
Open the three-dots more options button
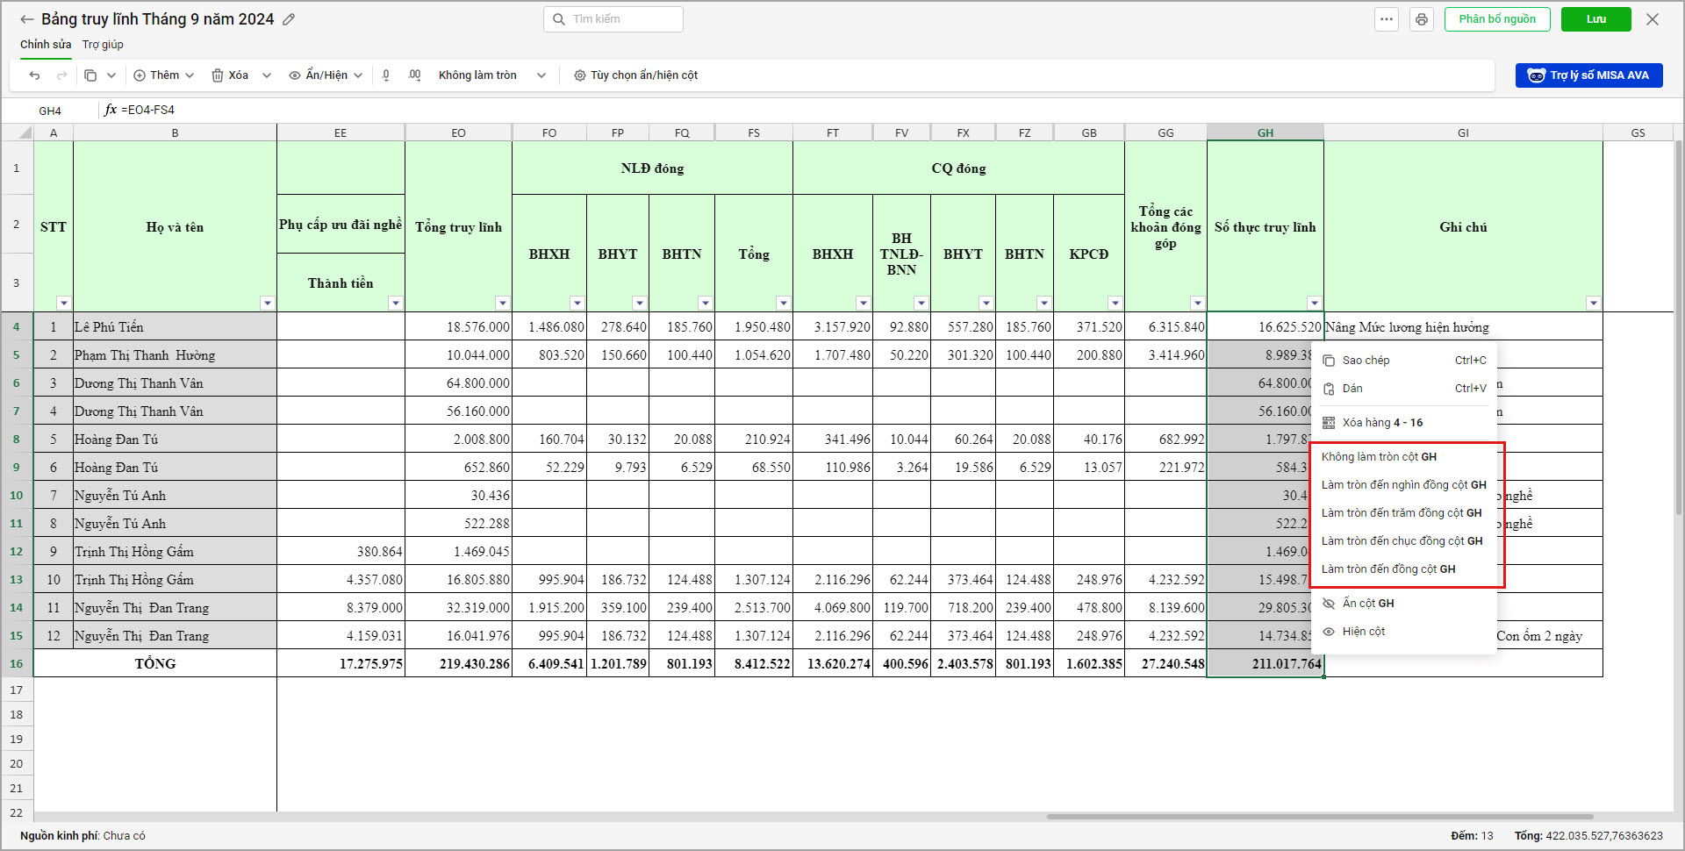click(x=1387, y=19)
